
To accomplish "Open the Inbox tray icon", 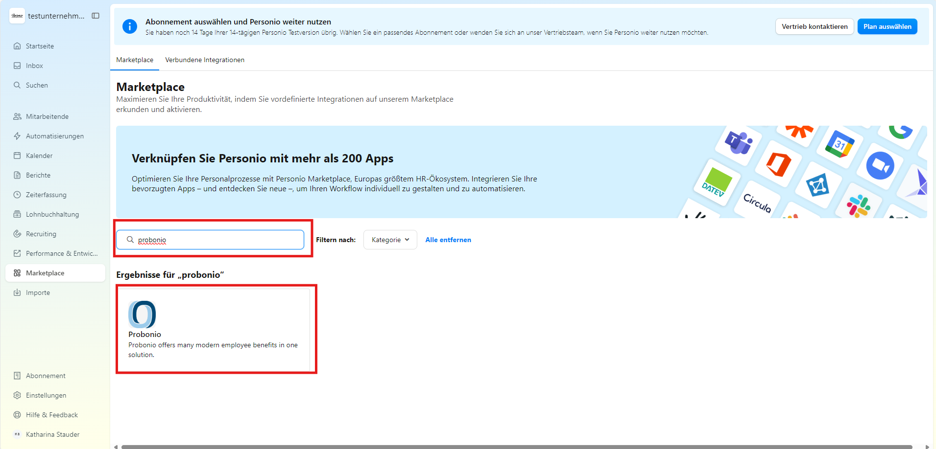I will (x=17, y=66).
